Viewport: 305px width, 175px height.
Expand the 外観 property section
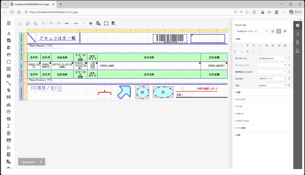[x=238, y=92]
